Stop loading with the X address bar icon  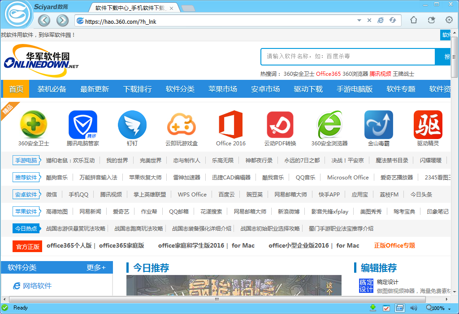(369, 20)
